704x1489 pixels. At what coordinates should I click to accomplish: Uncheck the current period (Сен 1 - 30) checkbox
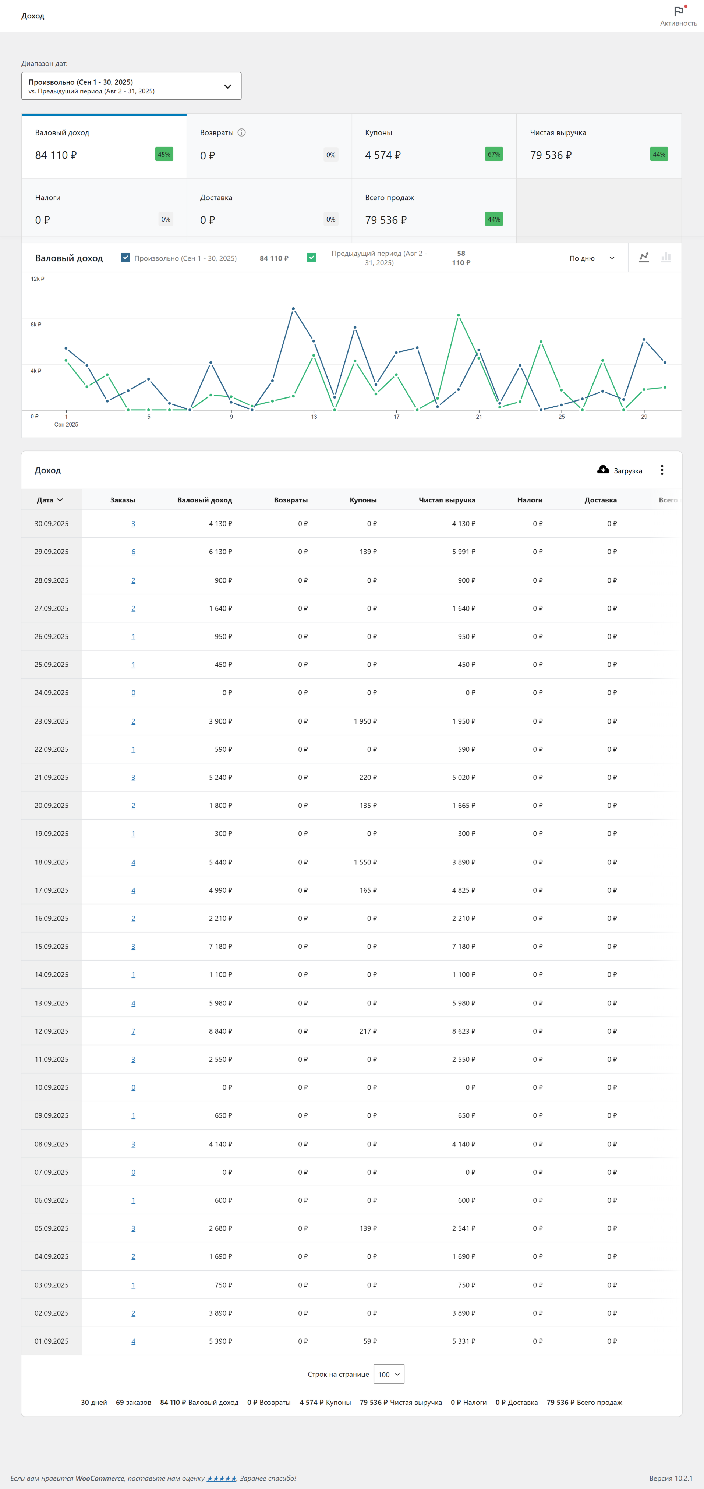[x=125, y=258]
